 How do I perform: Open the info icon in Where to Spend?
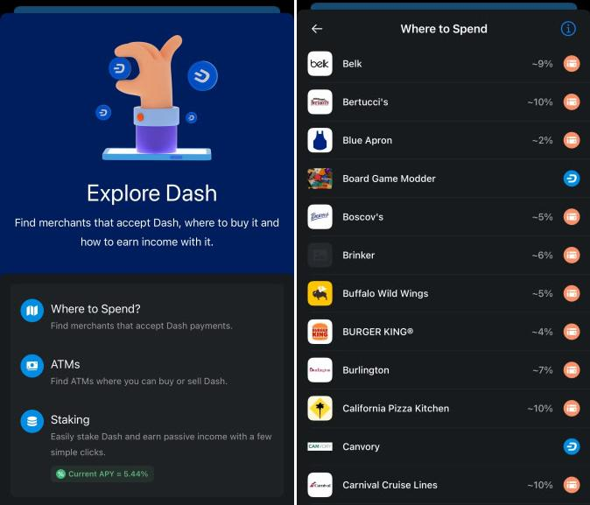pos(568,29)
